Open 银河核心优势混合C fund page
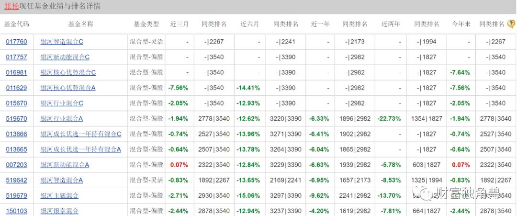The image size is (517, 216). click(68, 72)
